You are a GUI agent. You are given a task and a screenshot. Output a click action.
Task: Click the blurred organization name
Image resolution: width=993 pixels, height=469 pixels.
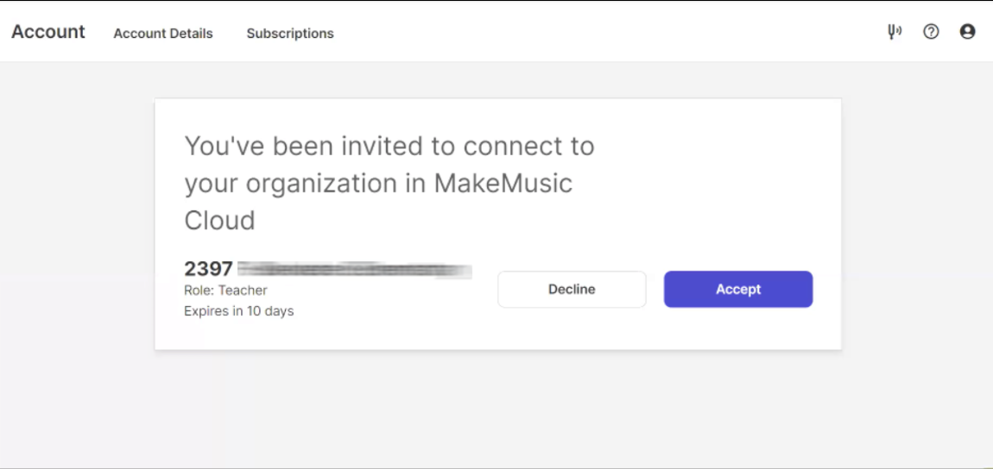coord(355,270)
